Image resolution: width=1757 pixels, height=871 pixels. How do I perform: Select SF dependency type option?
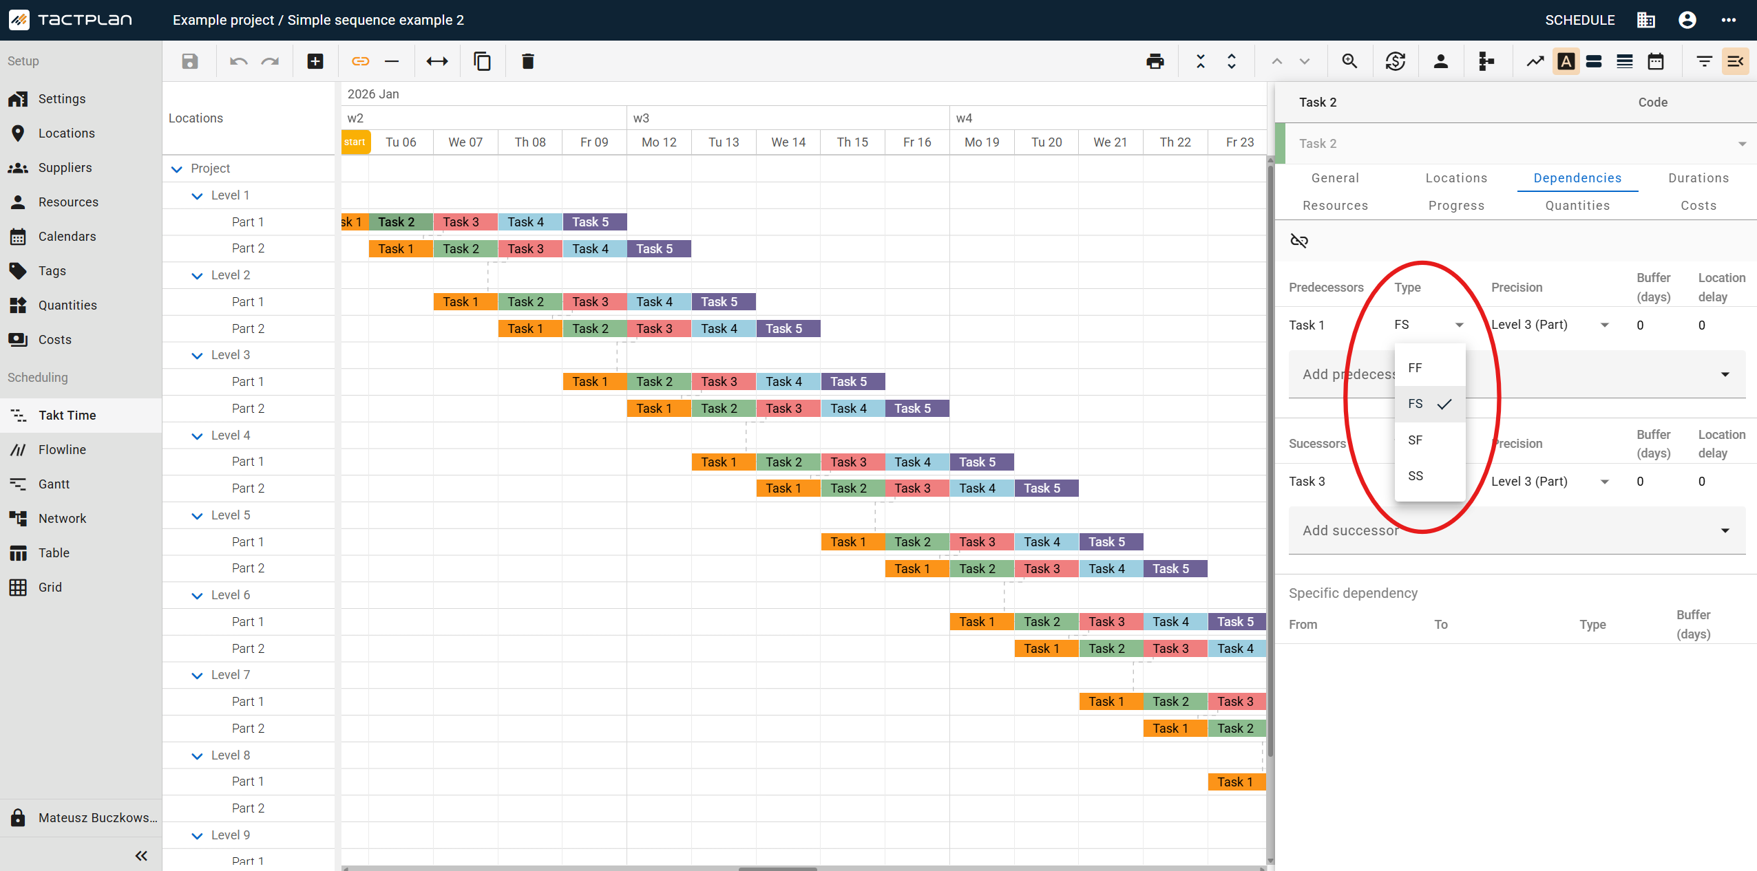coord(1430,440)
